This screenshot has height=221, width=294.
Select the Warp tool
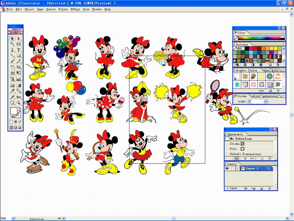(12, 73)
